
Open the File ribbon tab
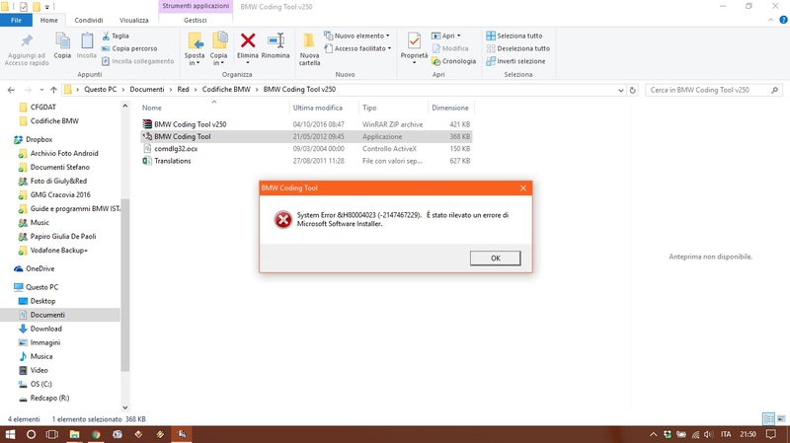pos(16,20)
